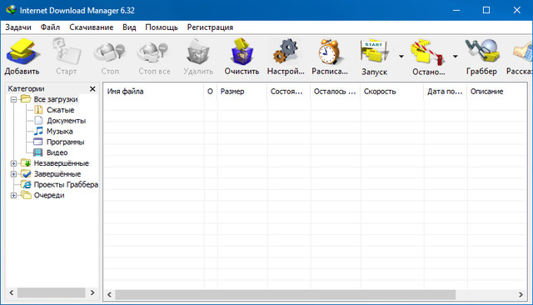
Task: Click the partially visible Рассказать toolbar icon
Action: [524, 52]
